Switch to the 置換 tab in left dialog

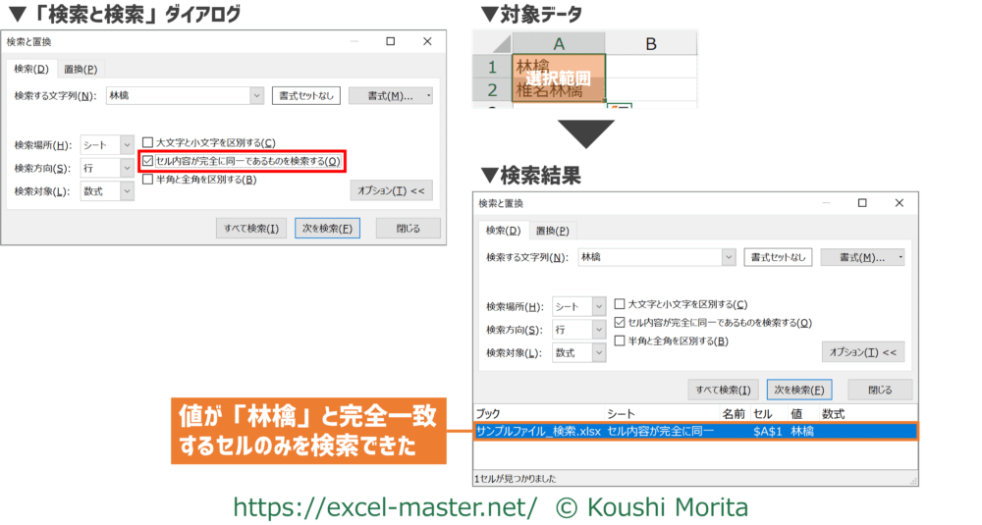pos(81,69)
